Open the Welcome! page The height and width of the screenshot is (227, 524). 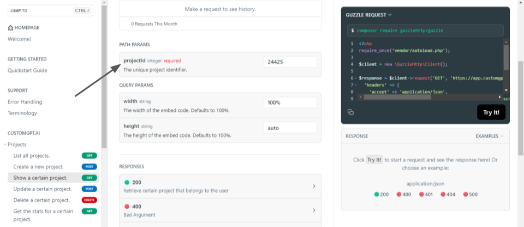[20, 39]
